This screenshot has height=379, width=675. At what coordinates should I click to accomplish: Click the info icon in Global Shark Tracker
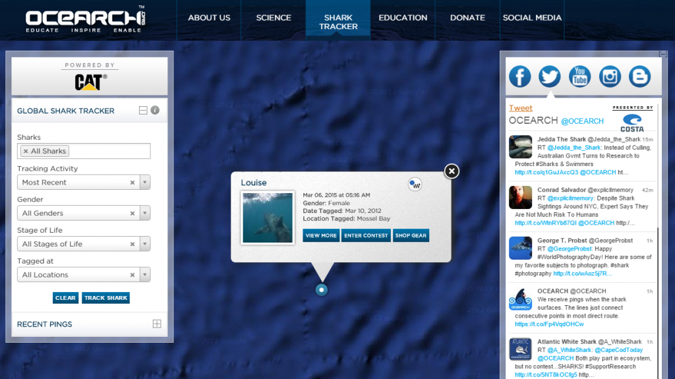coord(155,110)
